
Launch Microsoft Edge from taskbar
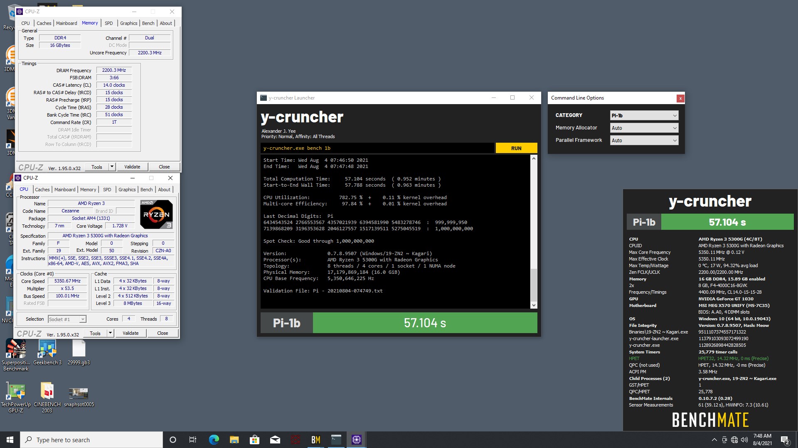214,440
